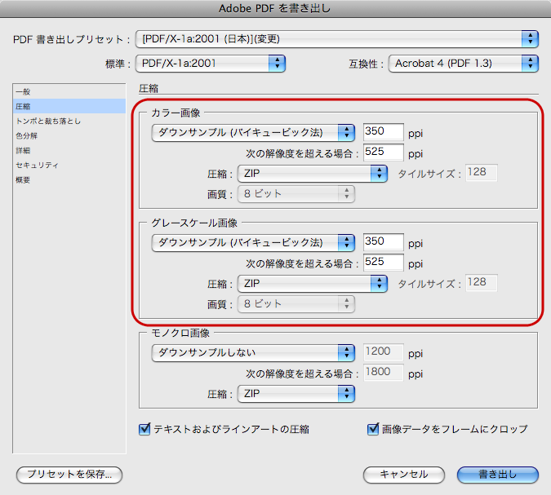
Task: Click 書き出し export button
Action: coord(498,475)
